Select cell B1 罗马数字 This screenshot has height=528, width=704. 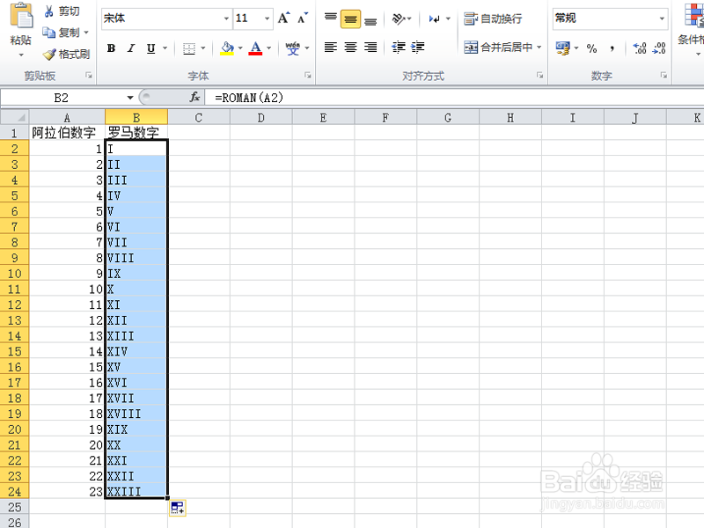(x=136, y=133)
